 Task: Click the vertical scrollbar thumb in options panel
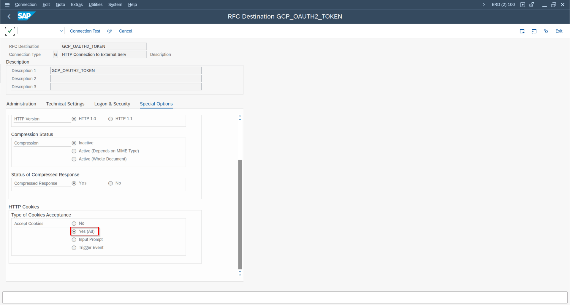pyautogui.click(x=240, y=214)
